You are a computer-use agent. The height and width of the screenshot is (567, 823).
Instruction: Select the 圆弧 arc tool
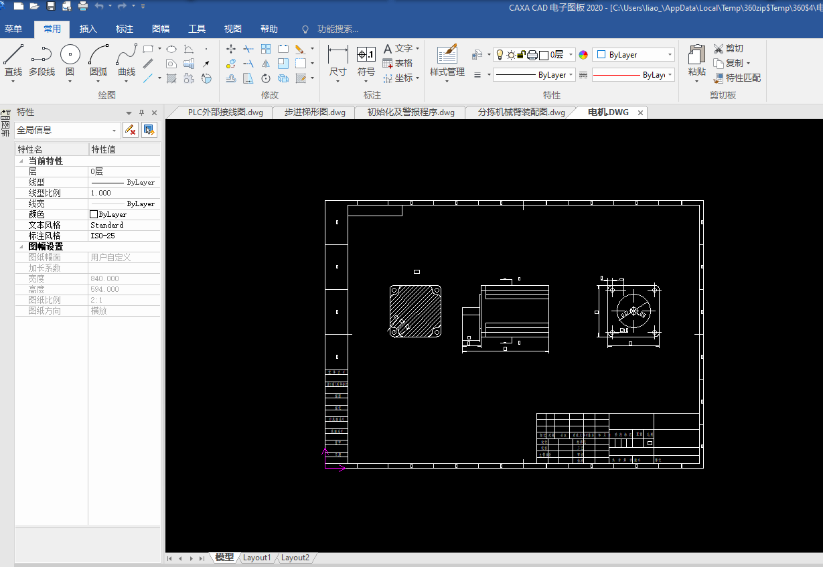pos(98,60)
